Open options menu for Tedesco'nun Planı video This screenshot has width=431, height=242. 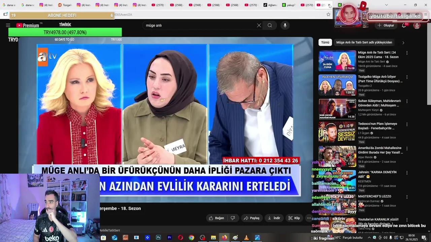pos(407,124)
